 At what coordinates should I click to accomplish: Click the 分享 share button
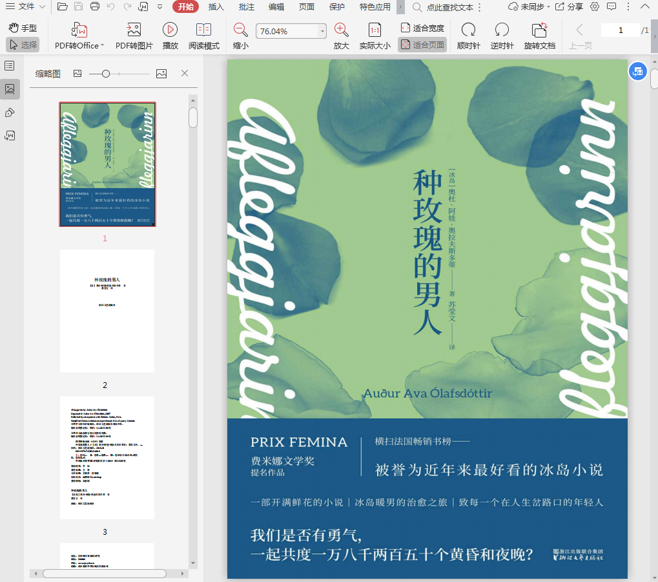[x=569, y=6]
